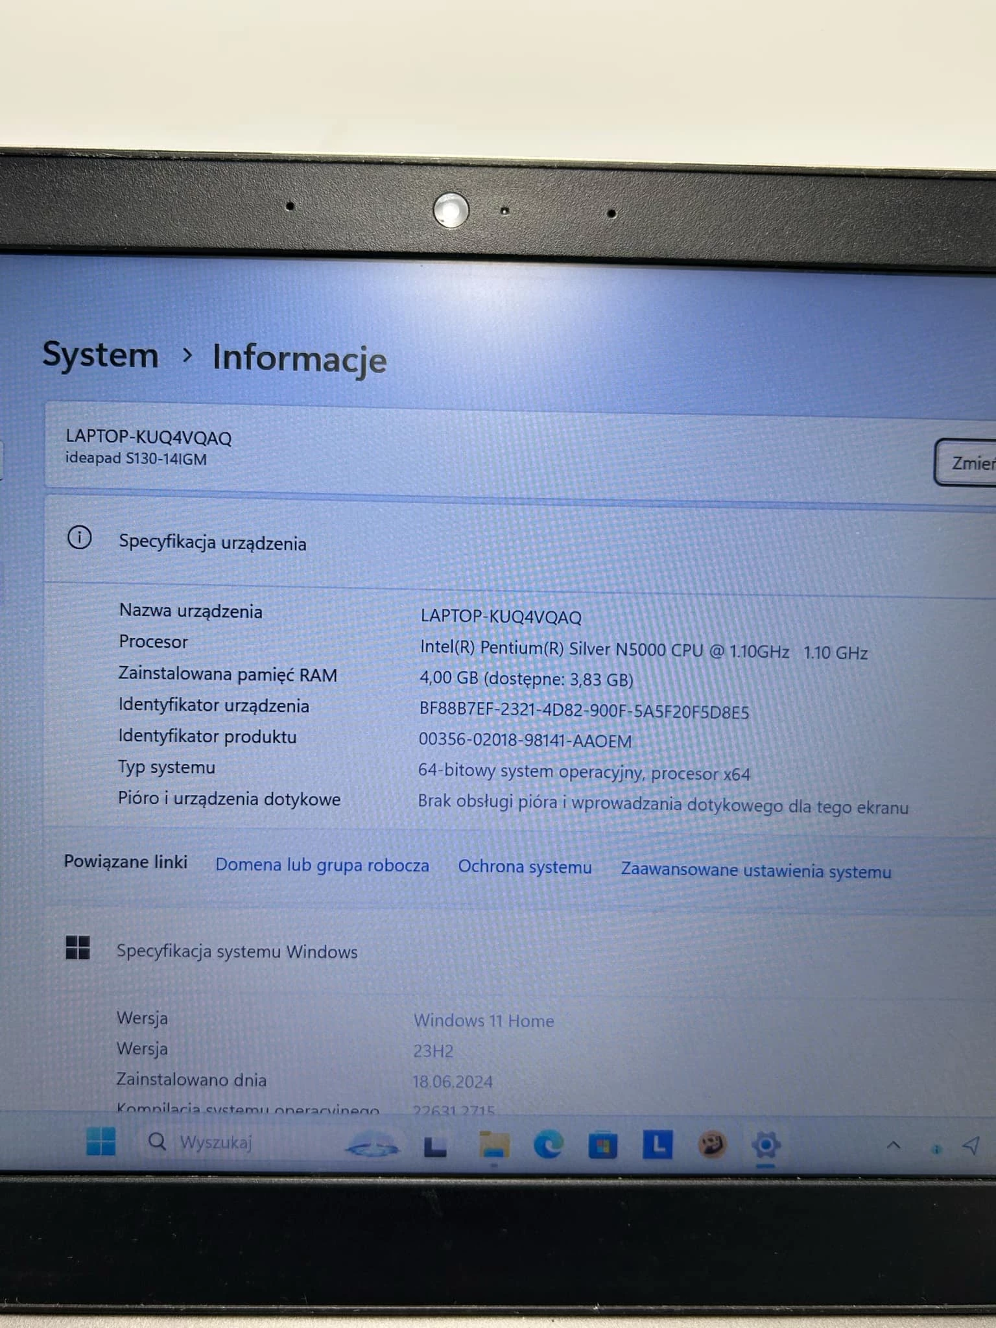This screenshot has height=1328, width=996.
Task: Open Zaawansowane ustawienia systemu link
Action: (756, 871)
